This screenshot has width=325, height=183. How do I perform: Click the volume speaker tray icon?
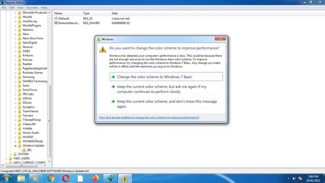294,178
